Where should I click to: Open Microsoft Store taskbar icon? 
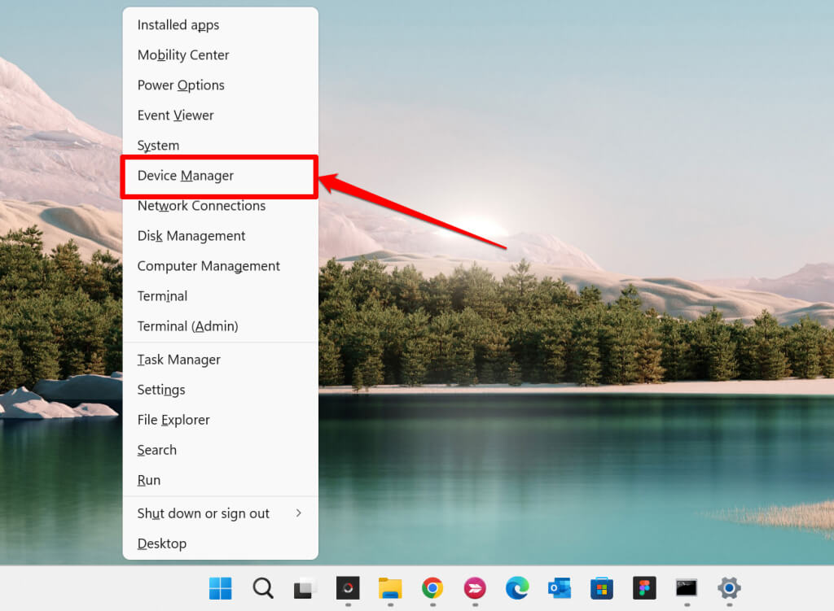pyautogui.click(x=602, y=588)
